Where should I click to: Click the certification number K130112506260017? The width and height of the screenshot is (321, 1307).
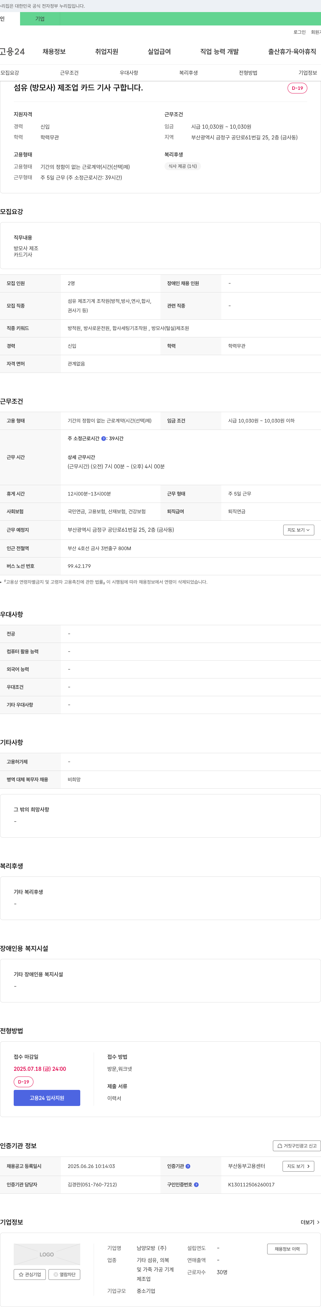pyautogui.click(x=251, y=1185)
